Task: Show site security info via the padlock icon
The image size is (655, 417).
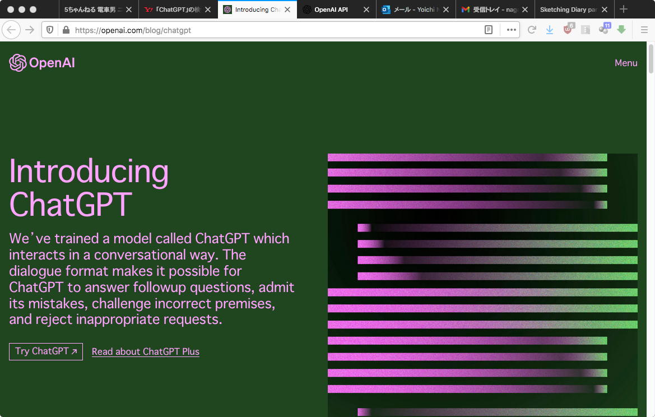Action: (66, 30)
